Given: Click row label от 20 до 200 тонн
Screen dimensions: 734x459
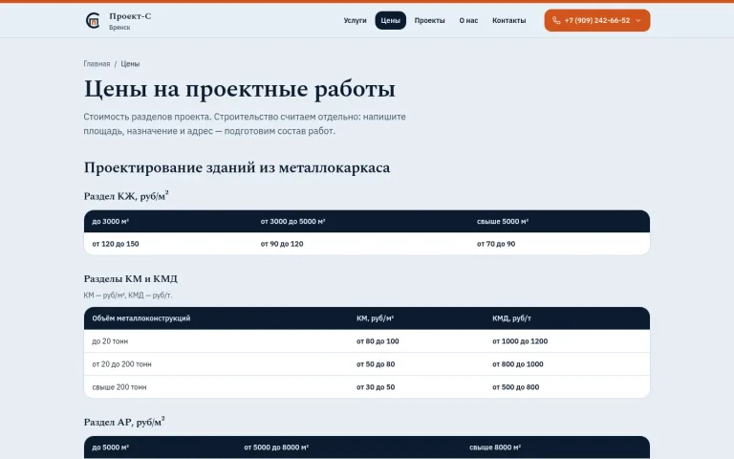Looking at the screenshot, I should click(x=121, y=364).
